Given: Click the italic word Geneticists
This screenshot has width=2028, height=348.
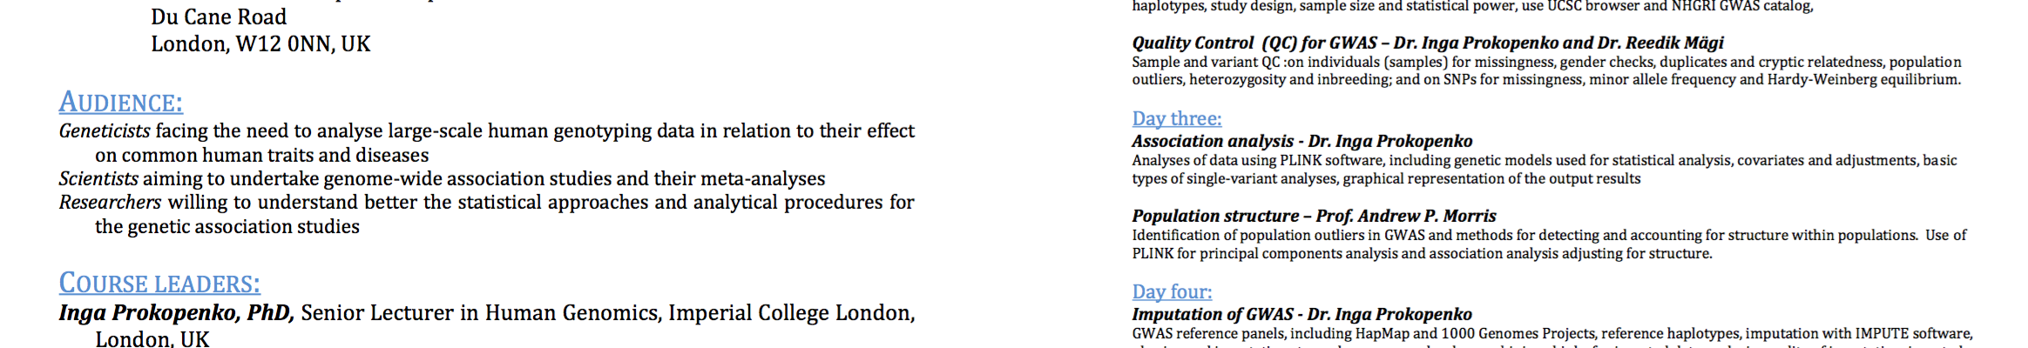Looking at the screenshot, I should 105,130.
